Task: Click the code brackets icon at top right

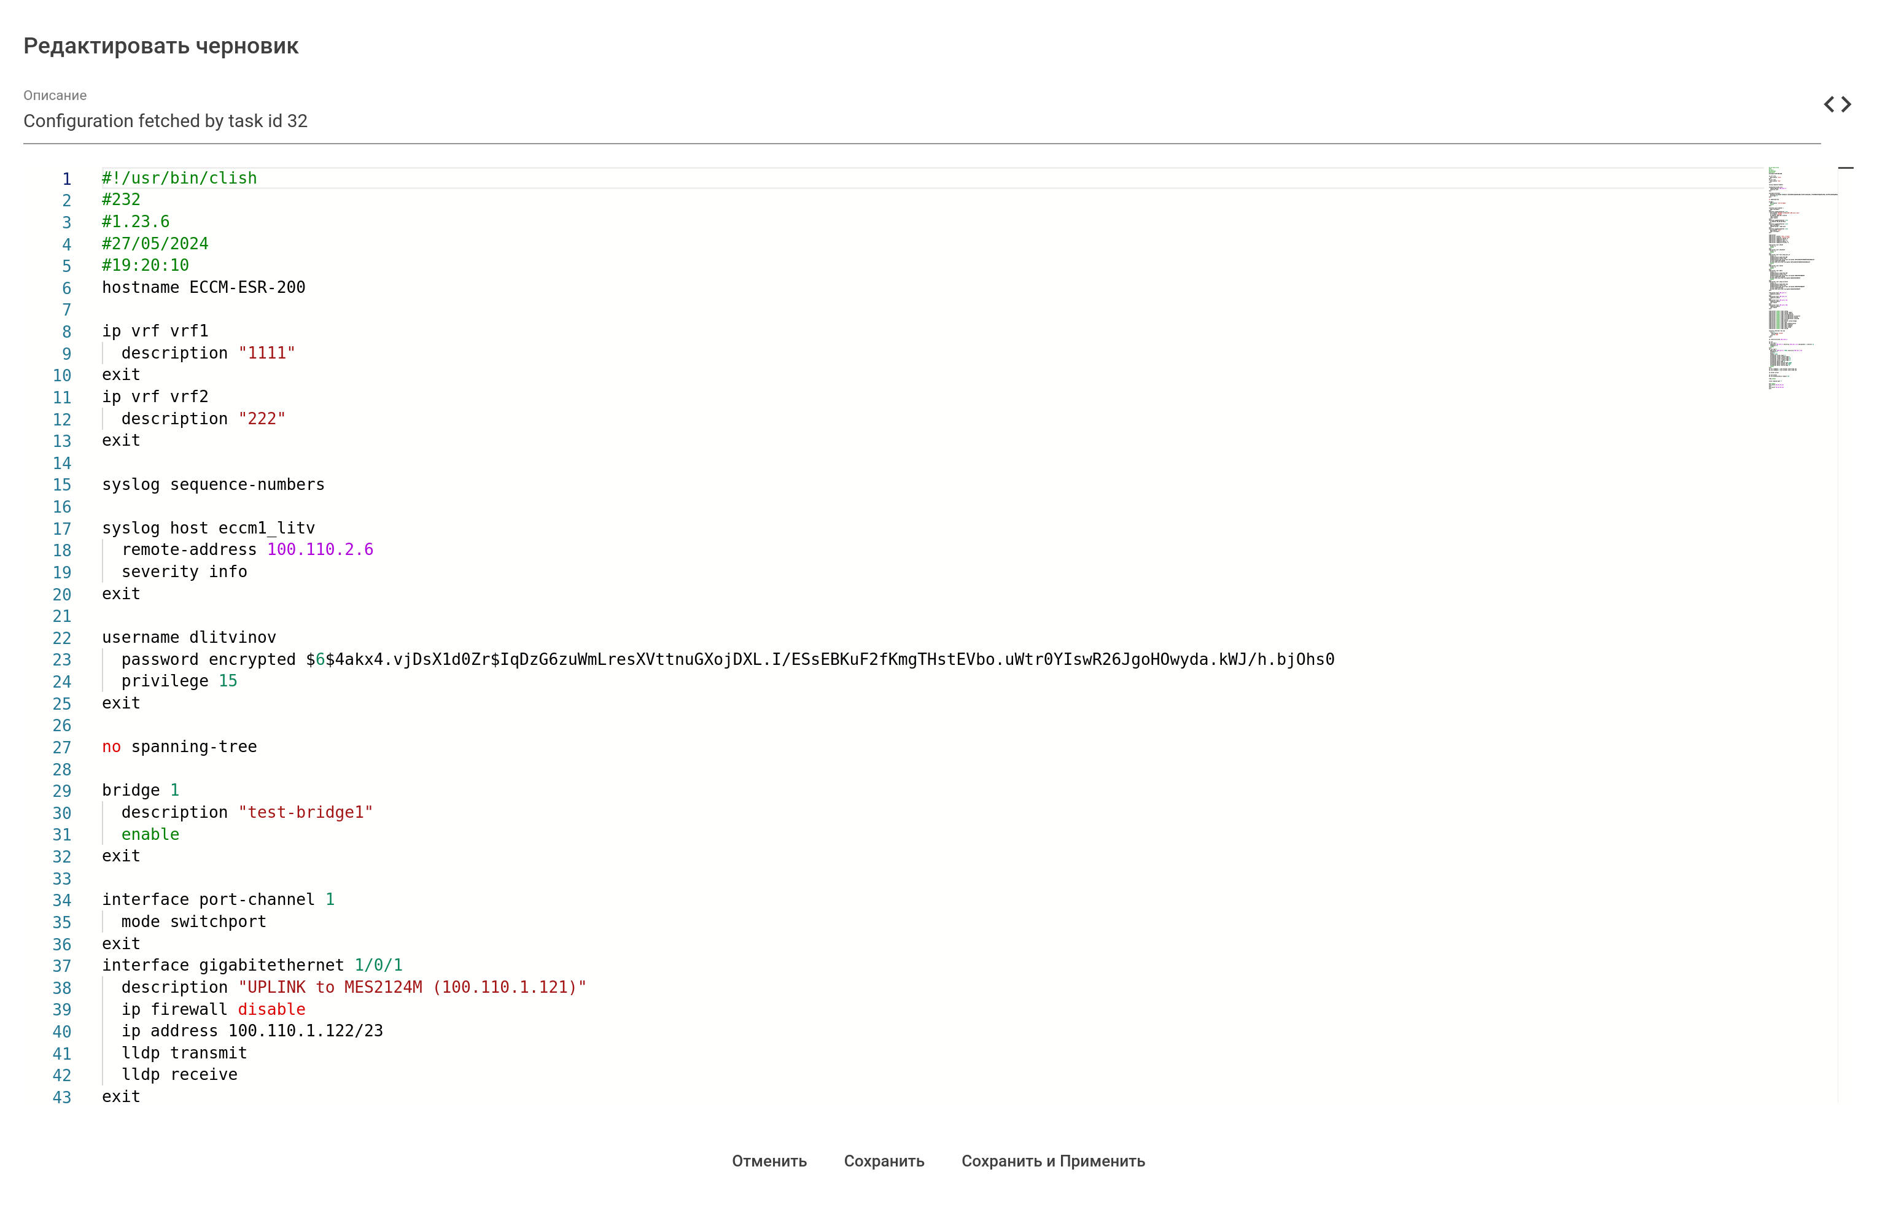Action: pos(1836,104)
